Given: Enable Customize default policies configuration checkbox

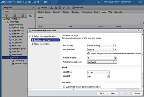Looking at the screenshot, I should click(x=64, y=87).
